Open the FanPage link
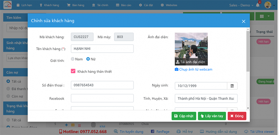 [160, 132]
